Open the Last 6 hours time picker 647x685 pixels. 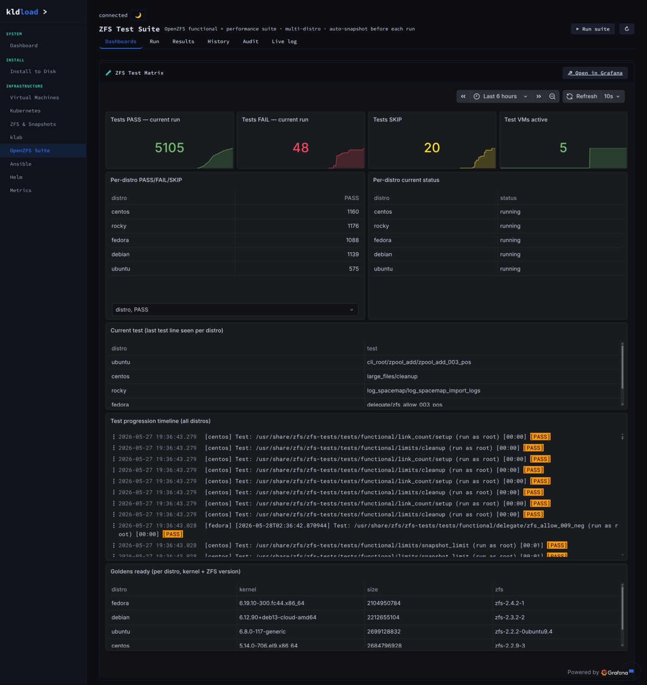click(x=501, y=97)
